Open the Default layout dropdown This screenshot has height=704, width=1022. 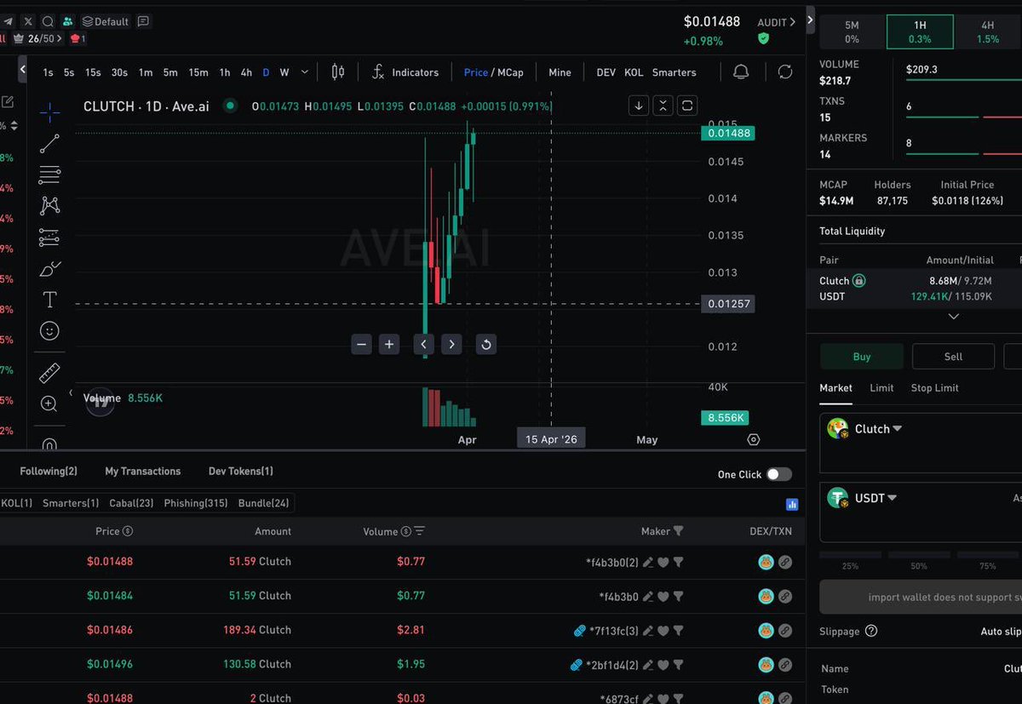106,21
